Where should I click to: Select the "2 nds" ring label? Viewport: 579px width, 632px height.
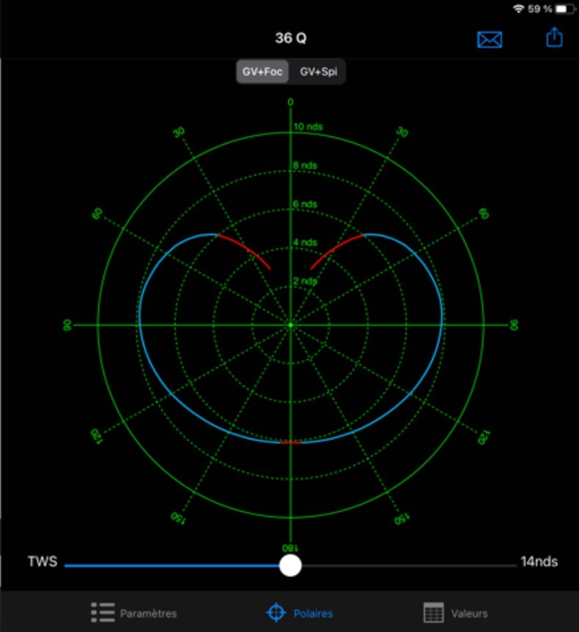[x=305, y=281]
